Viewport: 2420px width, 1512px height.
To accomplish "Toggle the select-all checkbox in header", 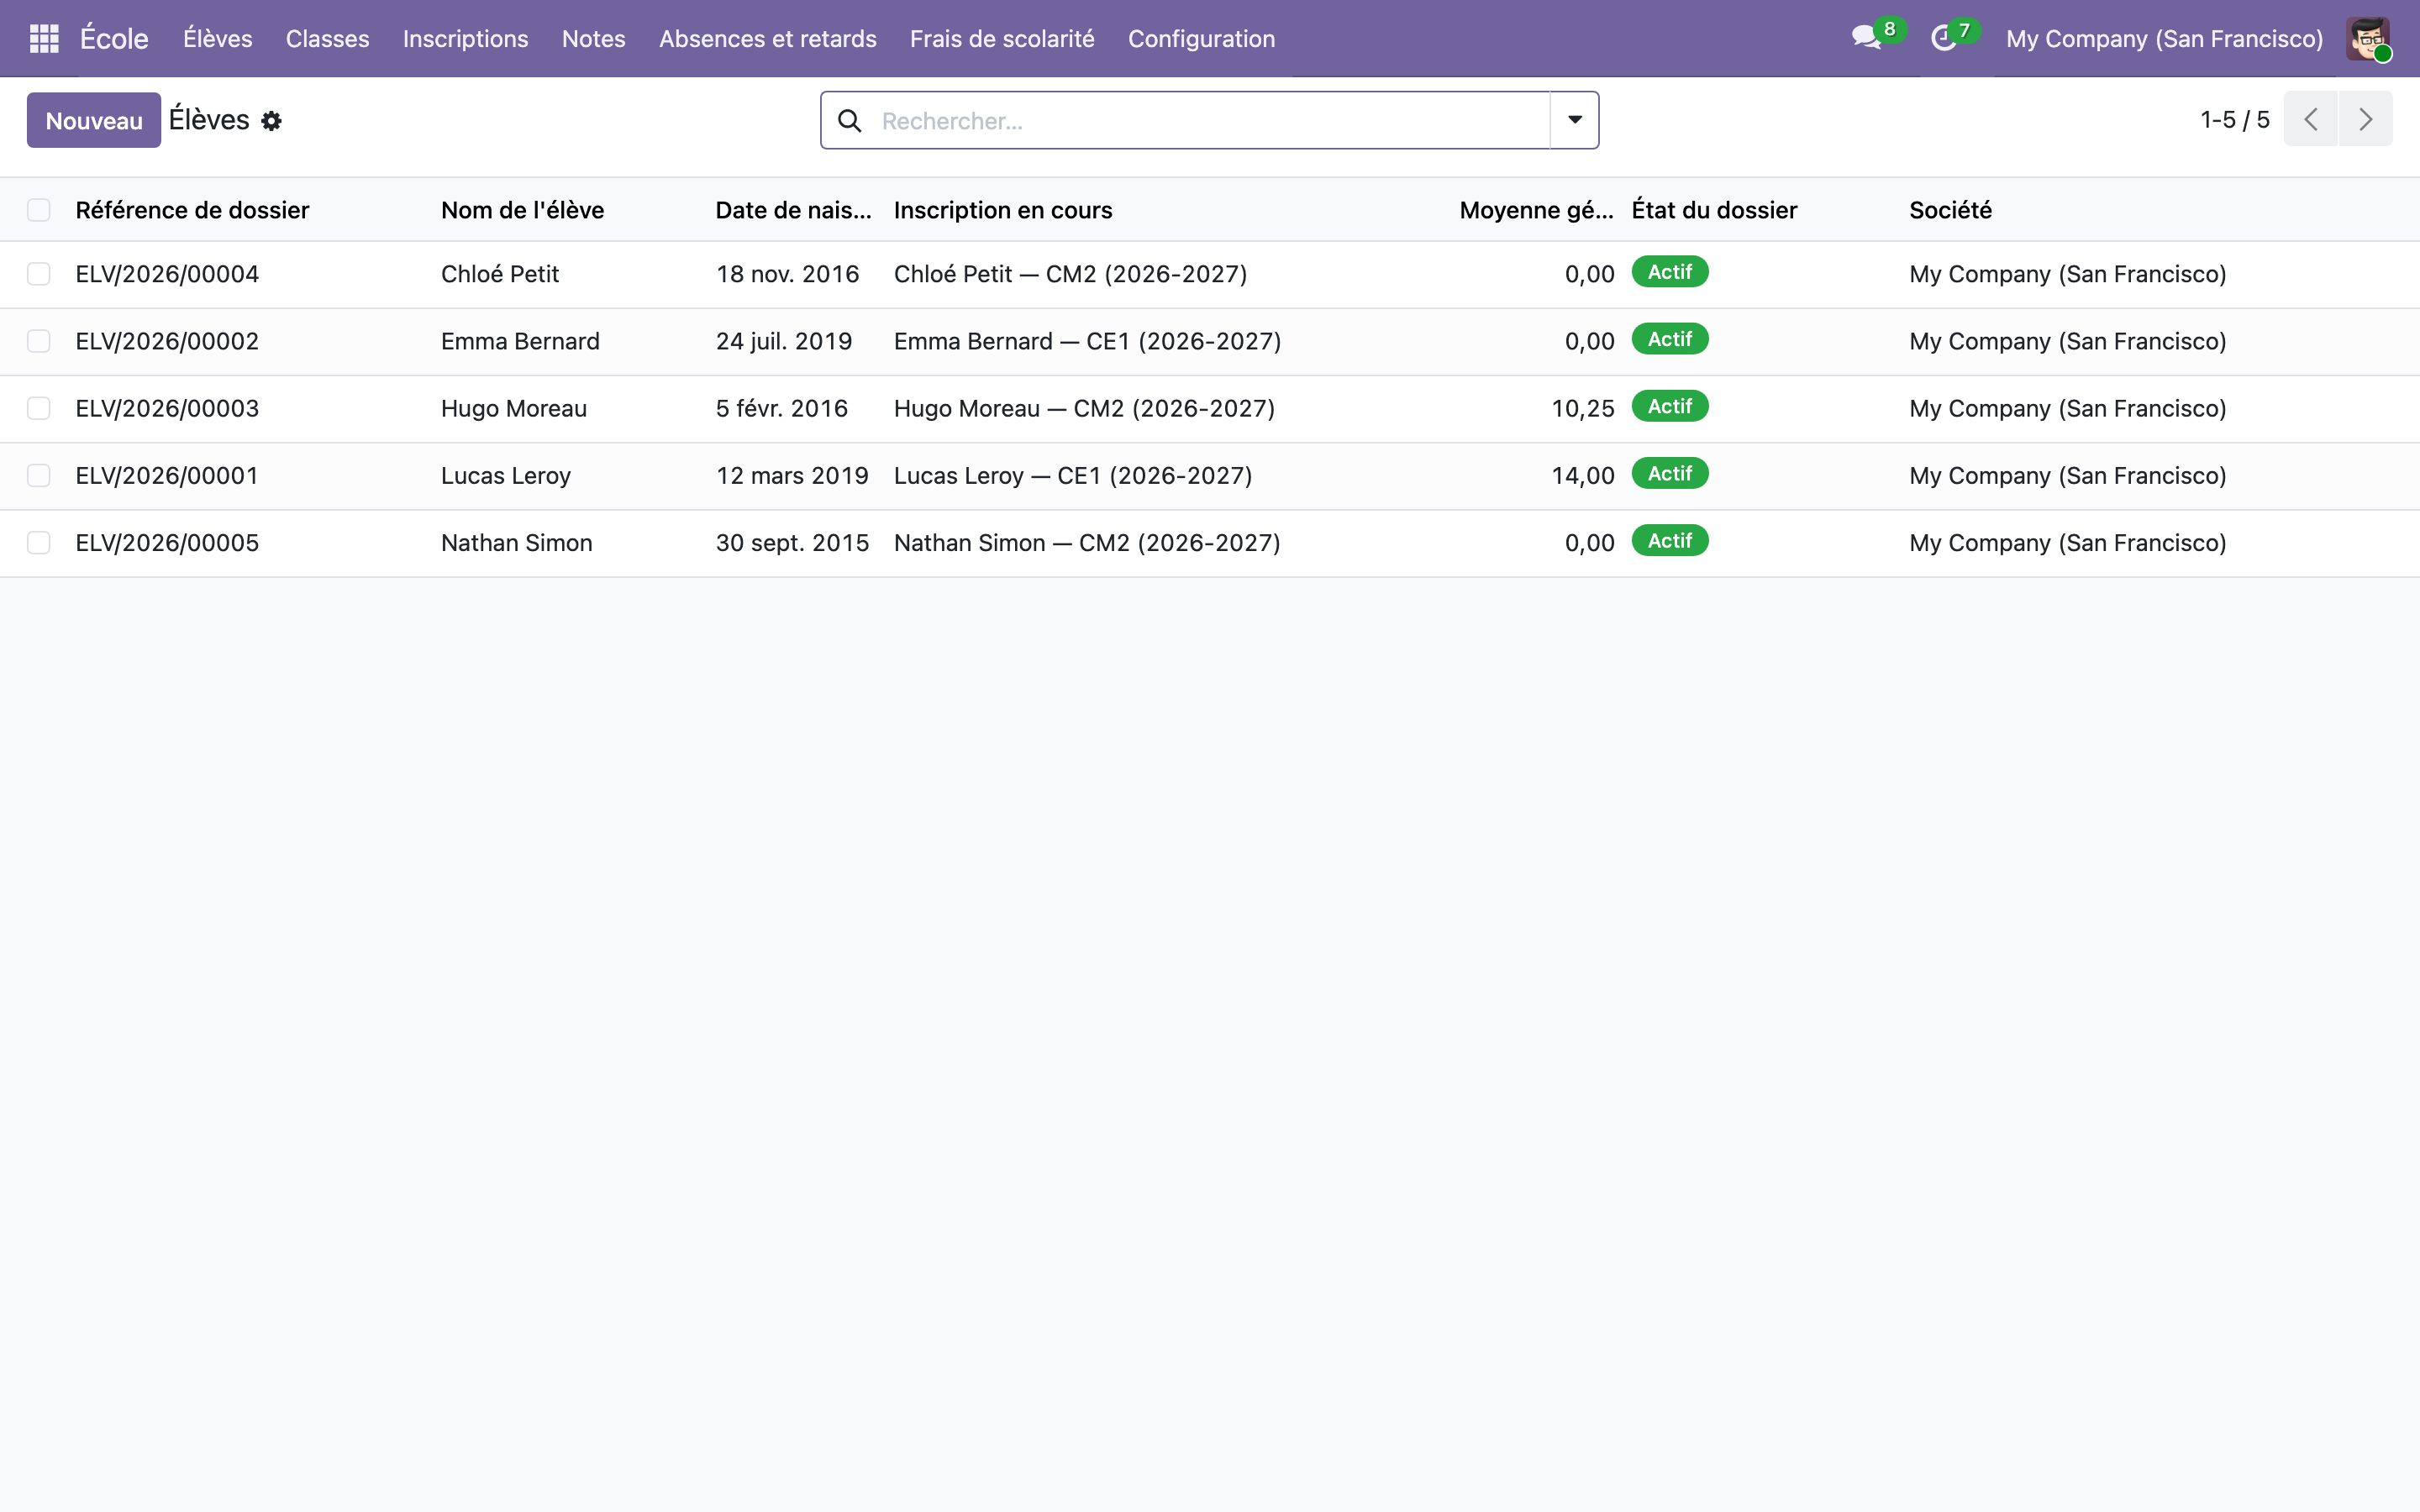I will 39,210.
